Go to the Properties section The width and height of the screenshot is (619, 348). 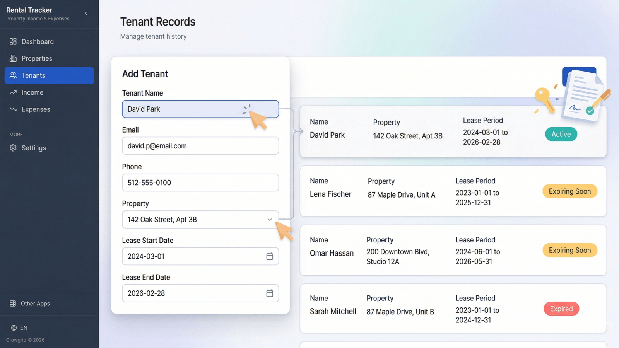pos(50,58)
